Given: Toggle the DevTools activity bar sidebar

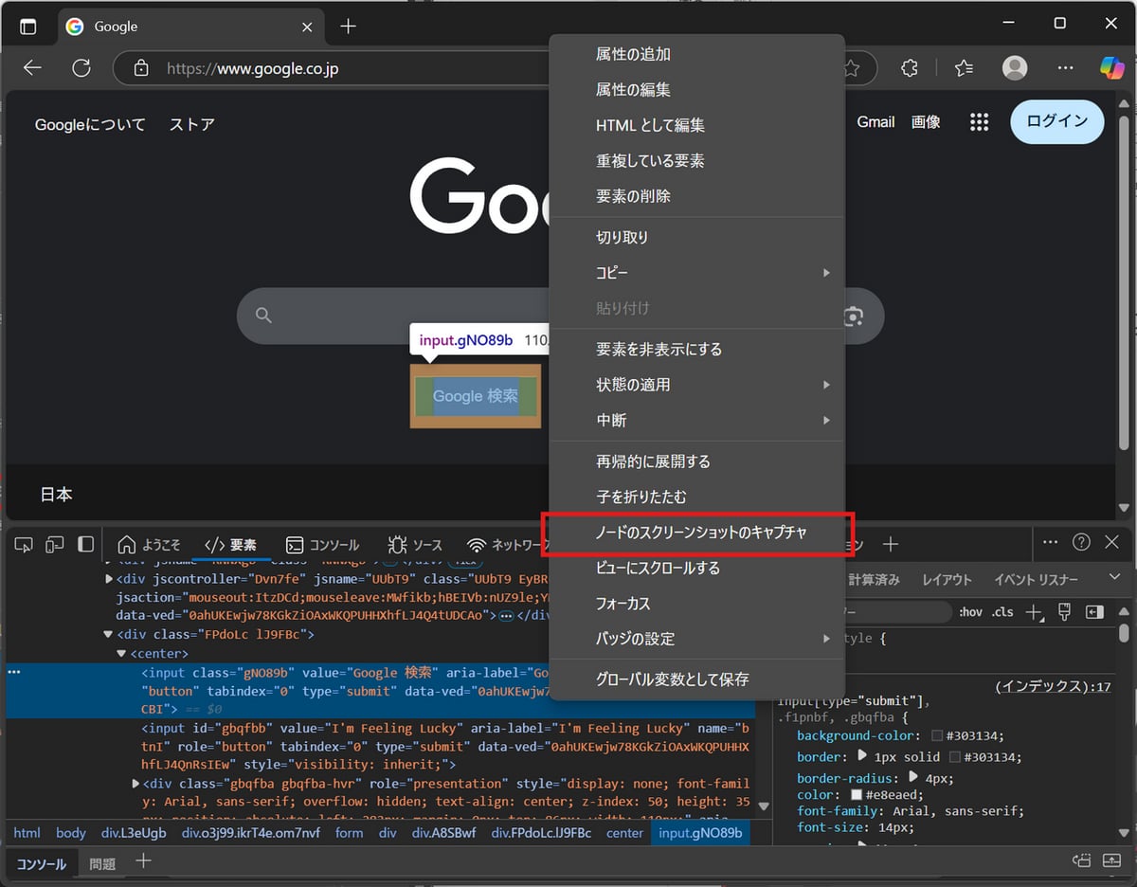Looking at the screenshot, I should (x=86, y=544).
